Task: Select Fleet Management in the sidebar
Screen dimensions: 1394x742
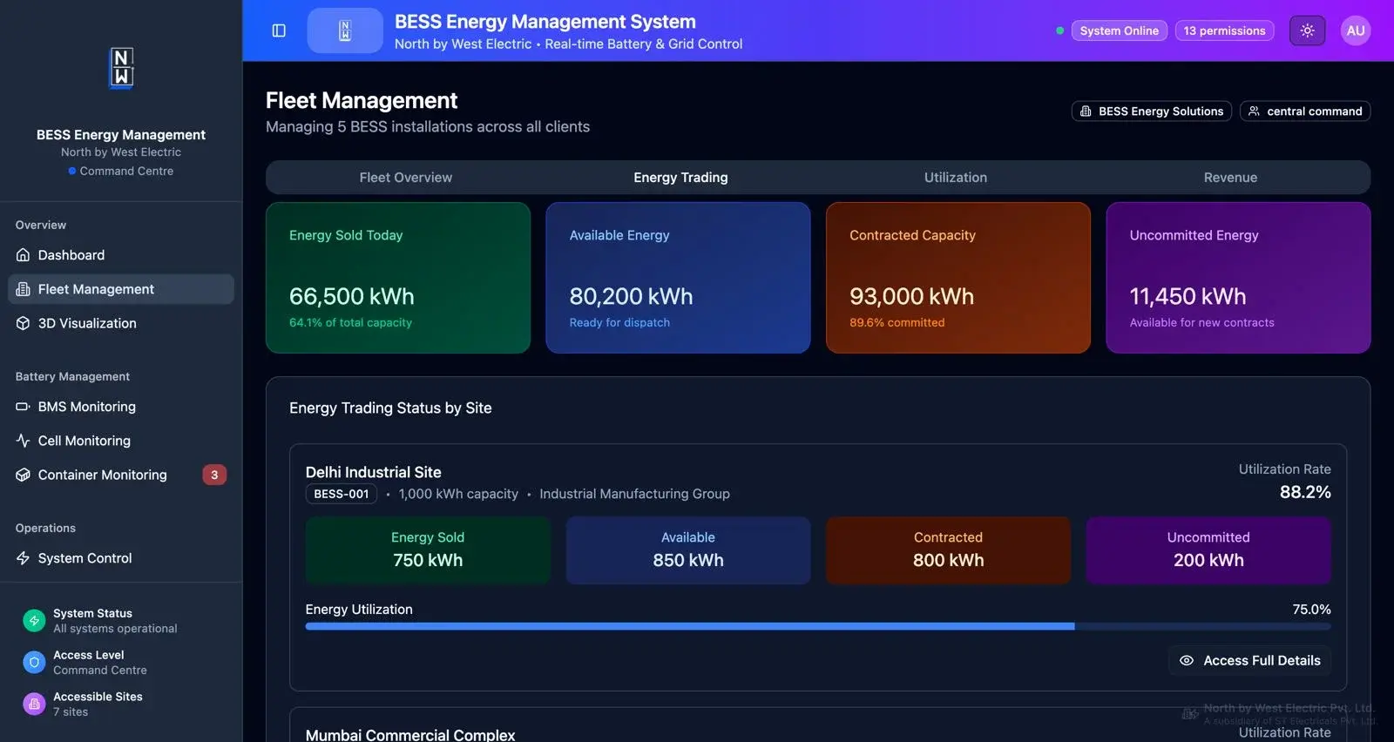Action: tap(121, 289)
